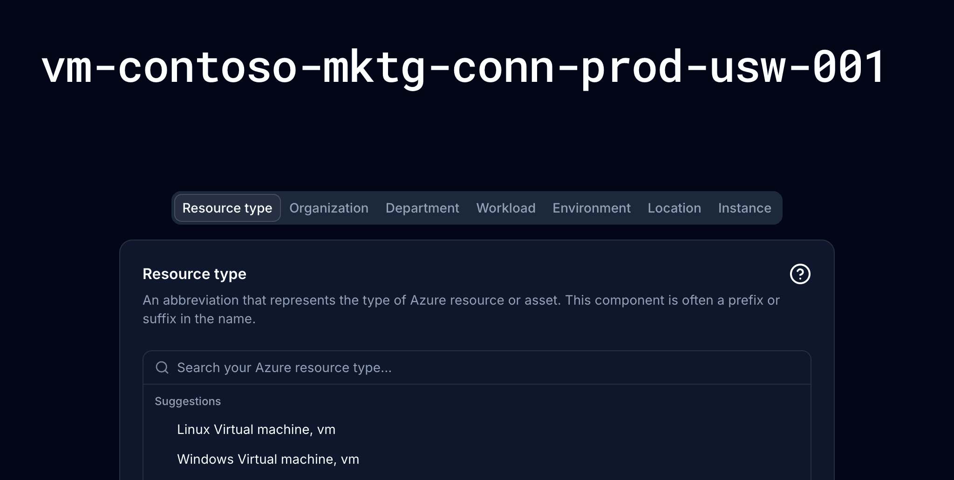Click the help question mark icon
Viewport: 954px width, 480px height.
[800, 275]
